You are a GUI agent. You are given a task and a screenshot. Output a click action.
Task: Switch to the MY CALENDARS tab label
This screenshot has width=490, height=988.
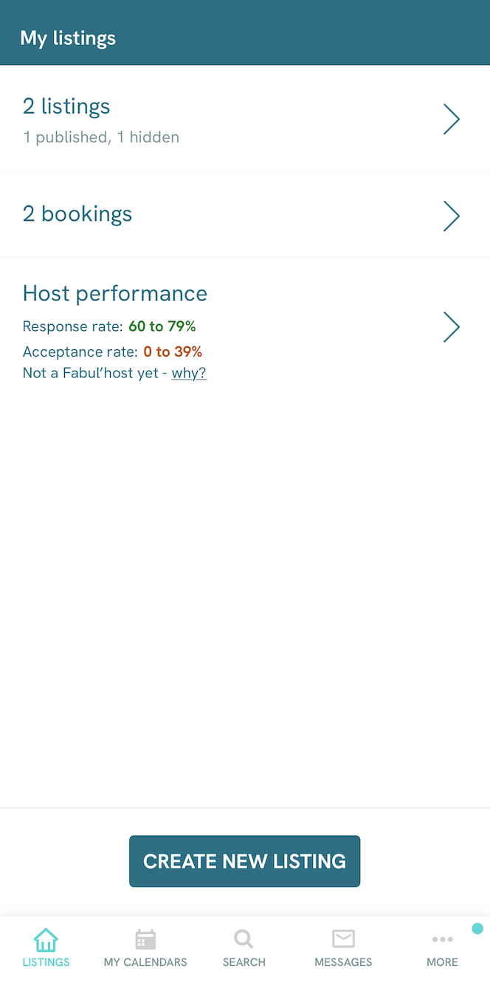pyautogui.click(x=145, y=962)
